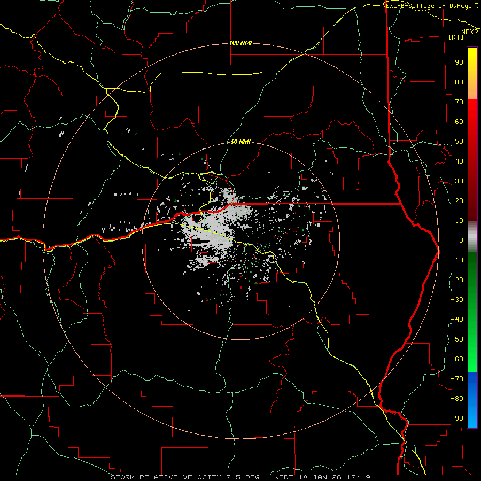Click the -80 legend value

457,399
